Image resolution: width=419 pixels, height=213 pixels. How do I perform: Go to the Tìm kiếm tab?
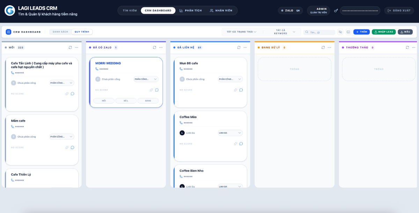click(130, 10)
